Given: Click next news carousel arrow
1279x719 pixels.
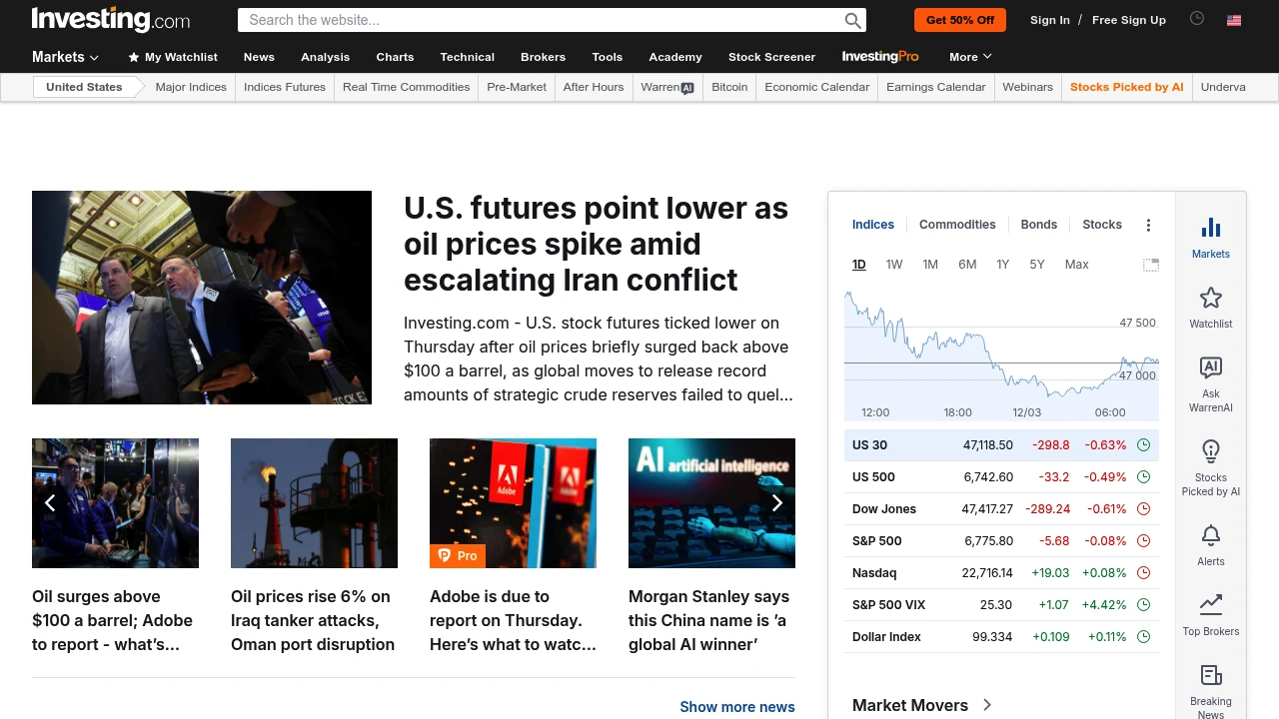Looking at the screenshot, I should click(x=777, y=503).
